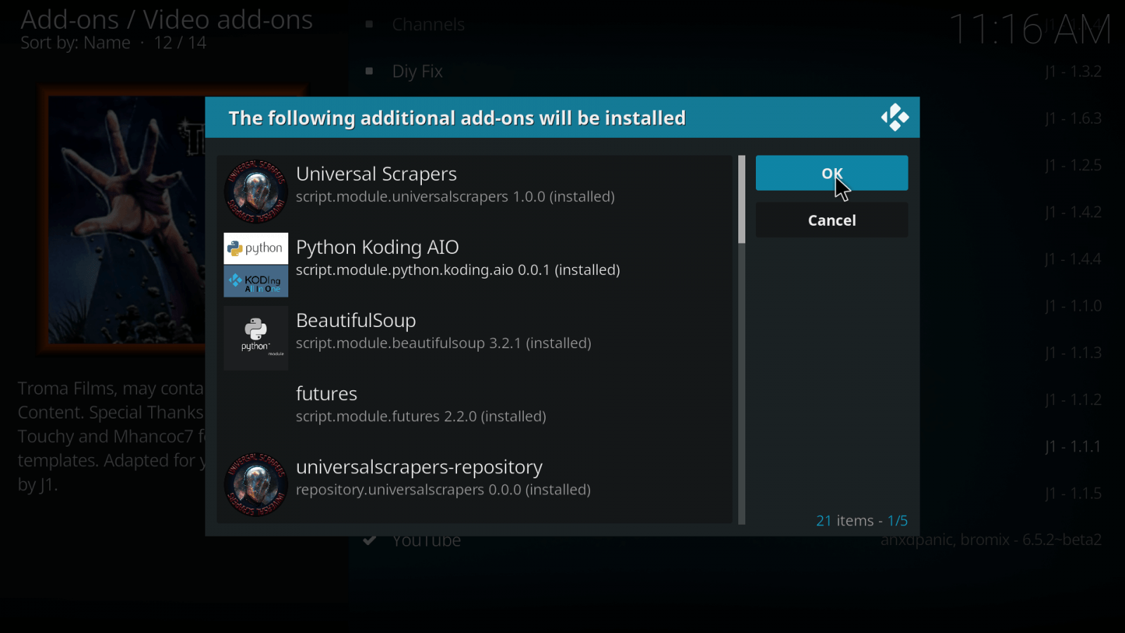Viewport: 1125px width, 633px height.
Task: Click the 'J1 - 1.1.5' version label
Action: tap(1073, 493)
